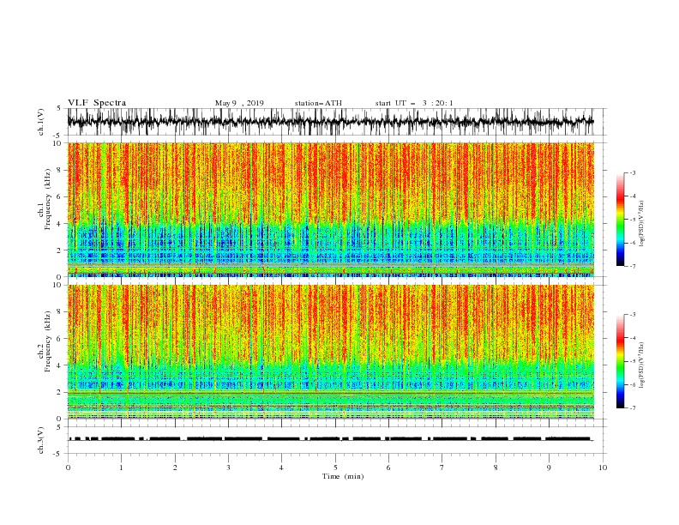Click the ch.2 spectrogram color scale bar
679x525 pixels.
620,361
